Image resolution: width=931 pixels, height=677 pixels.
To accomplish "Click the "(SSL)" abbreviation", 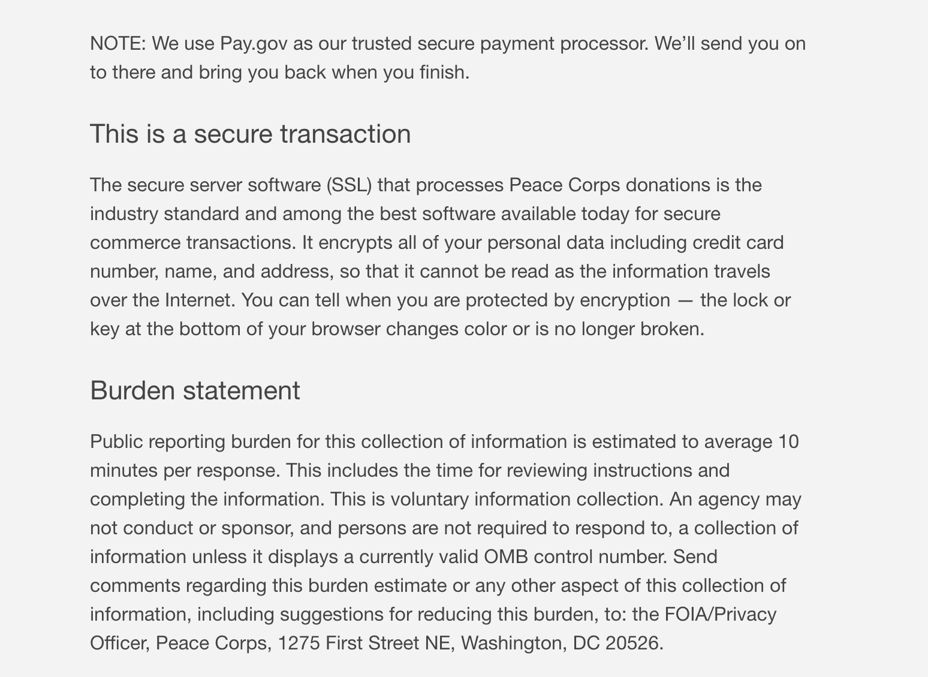I will pos(349,185).
